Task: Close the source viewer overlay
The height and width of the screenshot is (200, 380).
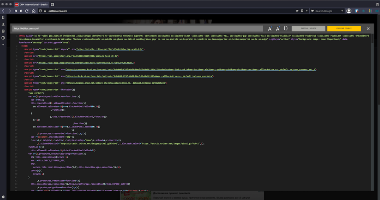Action: (368, 29)
